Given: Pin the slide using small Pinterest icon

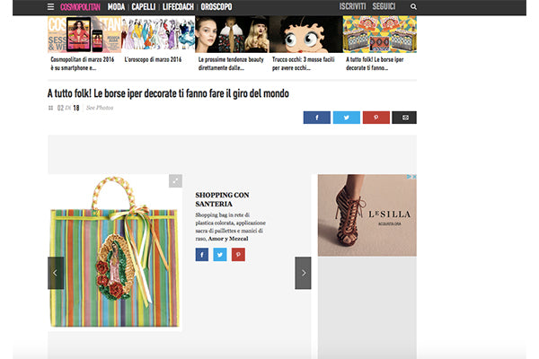Looking at the screenshot, I should (x=238, y=255).
